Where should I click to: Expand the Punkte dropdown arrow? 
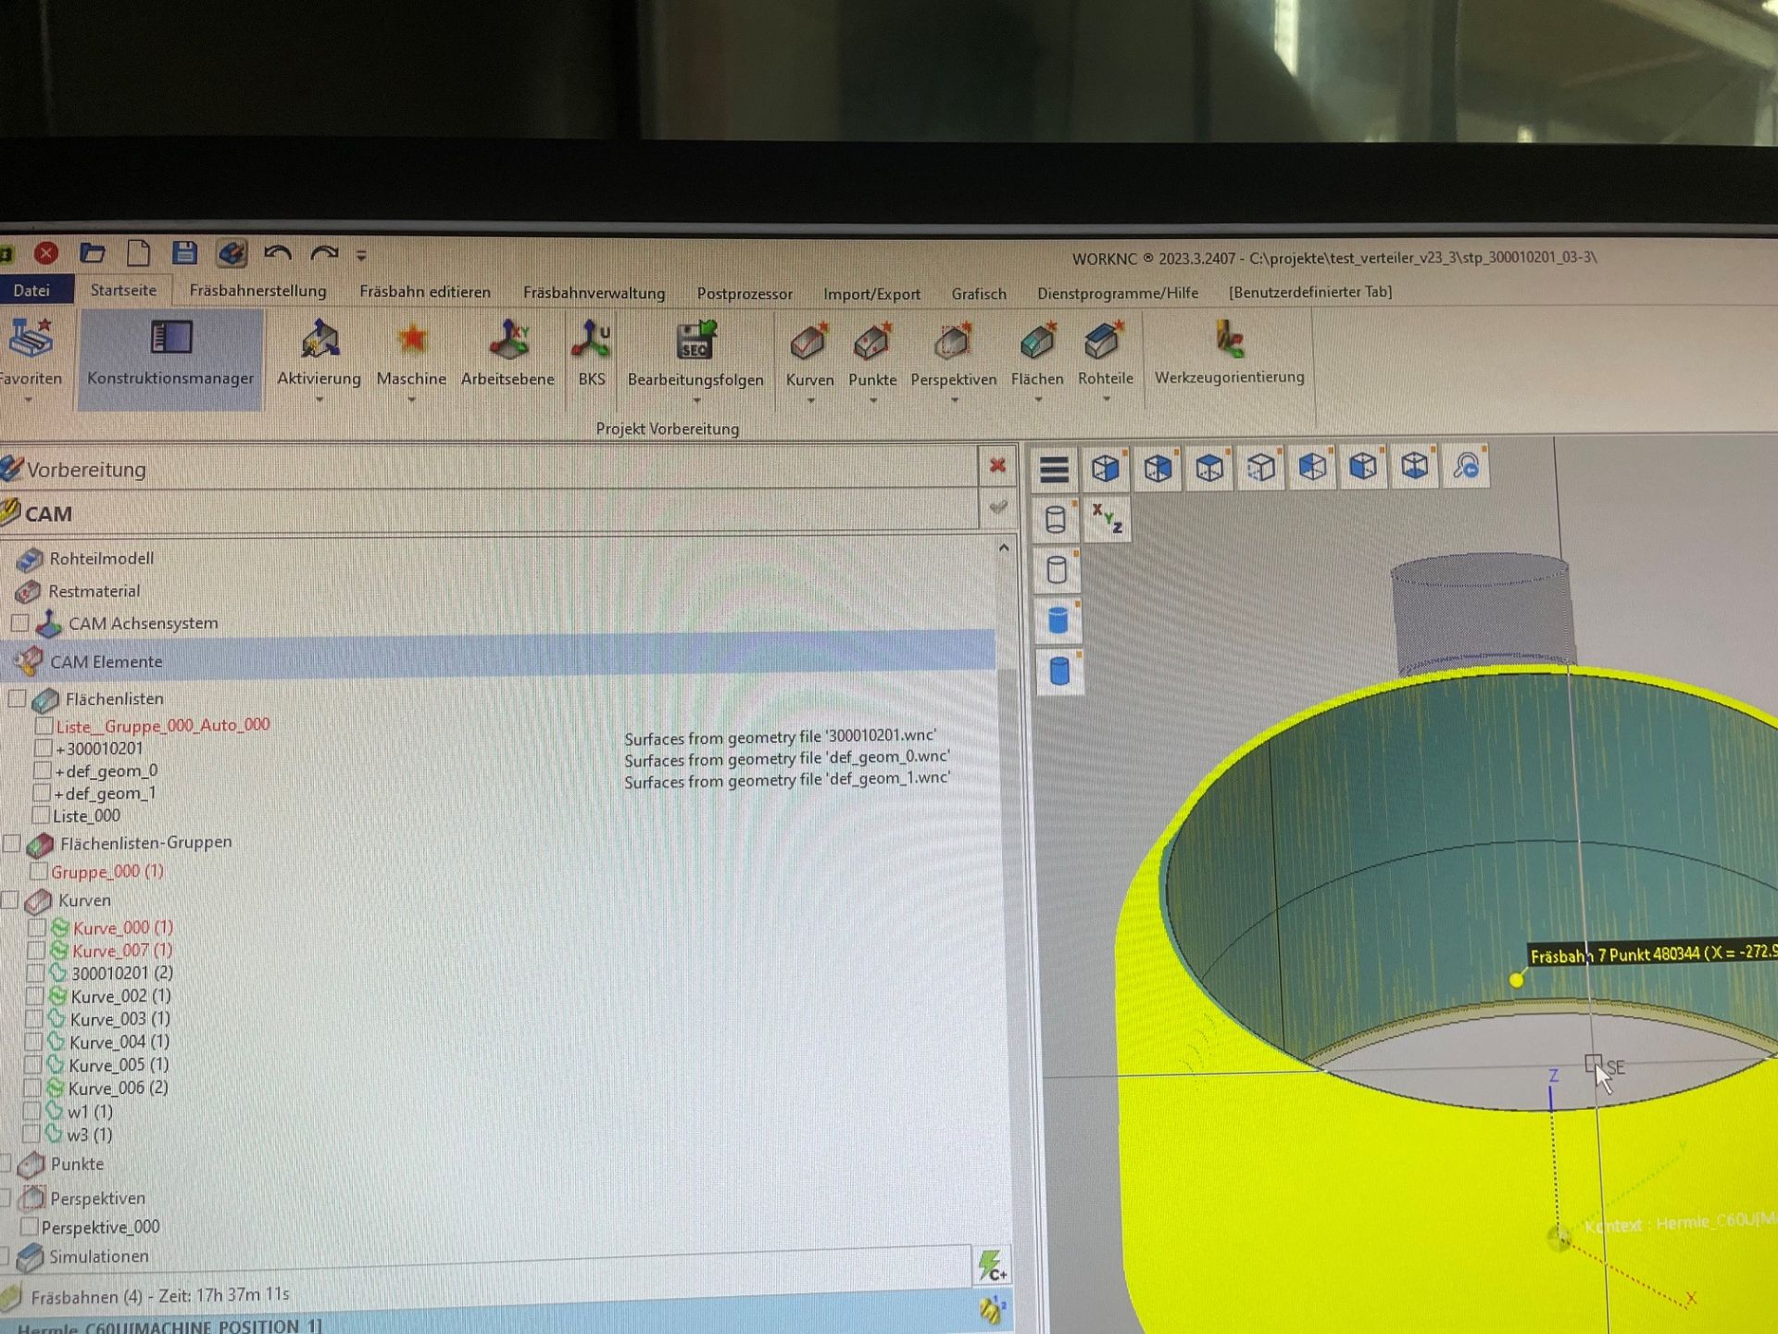[x=872, y=401]
